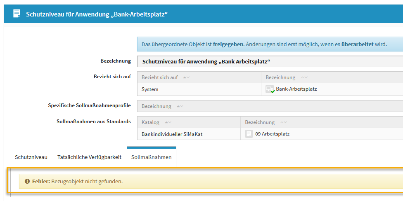Click the 09 Arbeitsplatz catalog icon
Image resolution: width=403 pixels, height=201 pixels.
249,134
